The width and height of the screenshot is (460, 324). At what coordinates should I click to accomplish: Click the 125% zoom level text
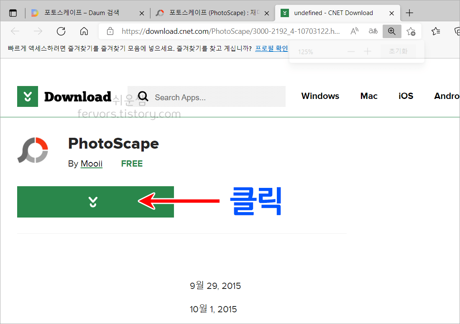coord(305,52)
